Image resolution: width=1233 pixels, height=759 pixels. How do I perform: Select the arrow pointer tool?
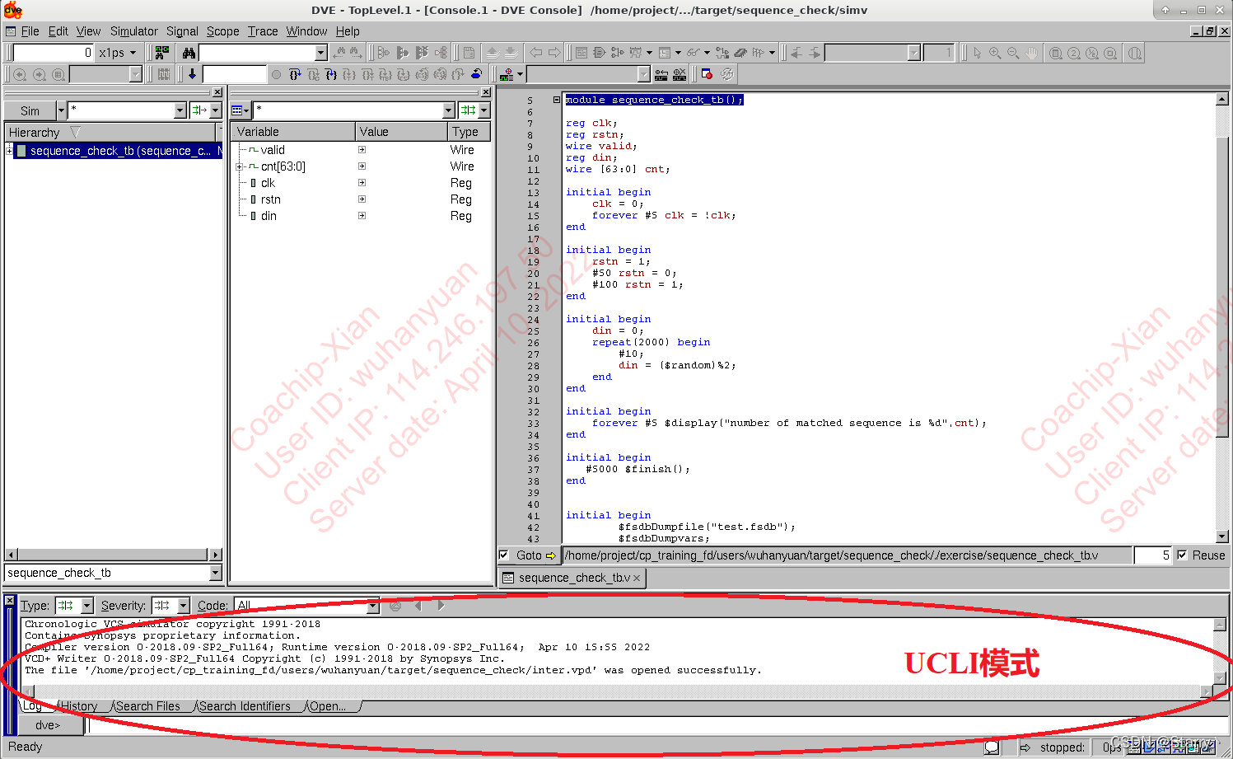977,53
